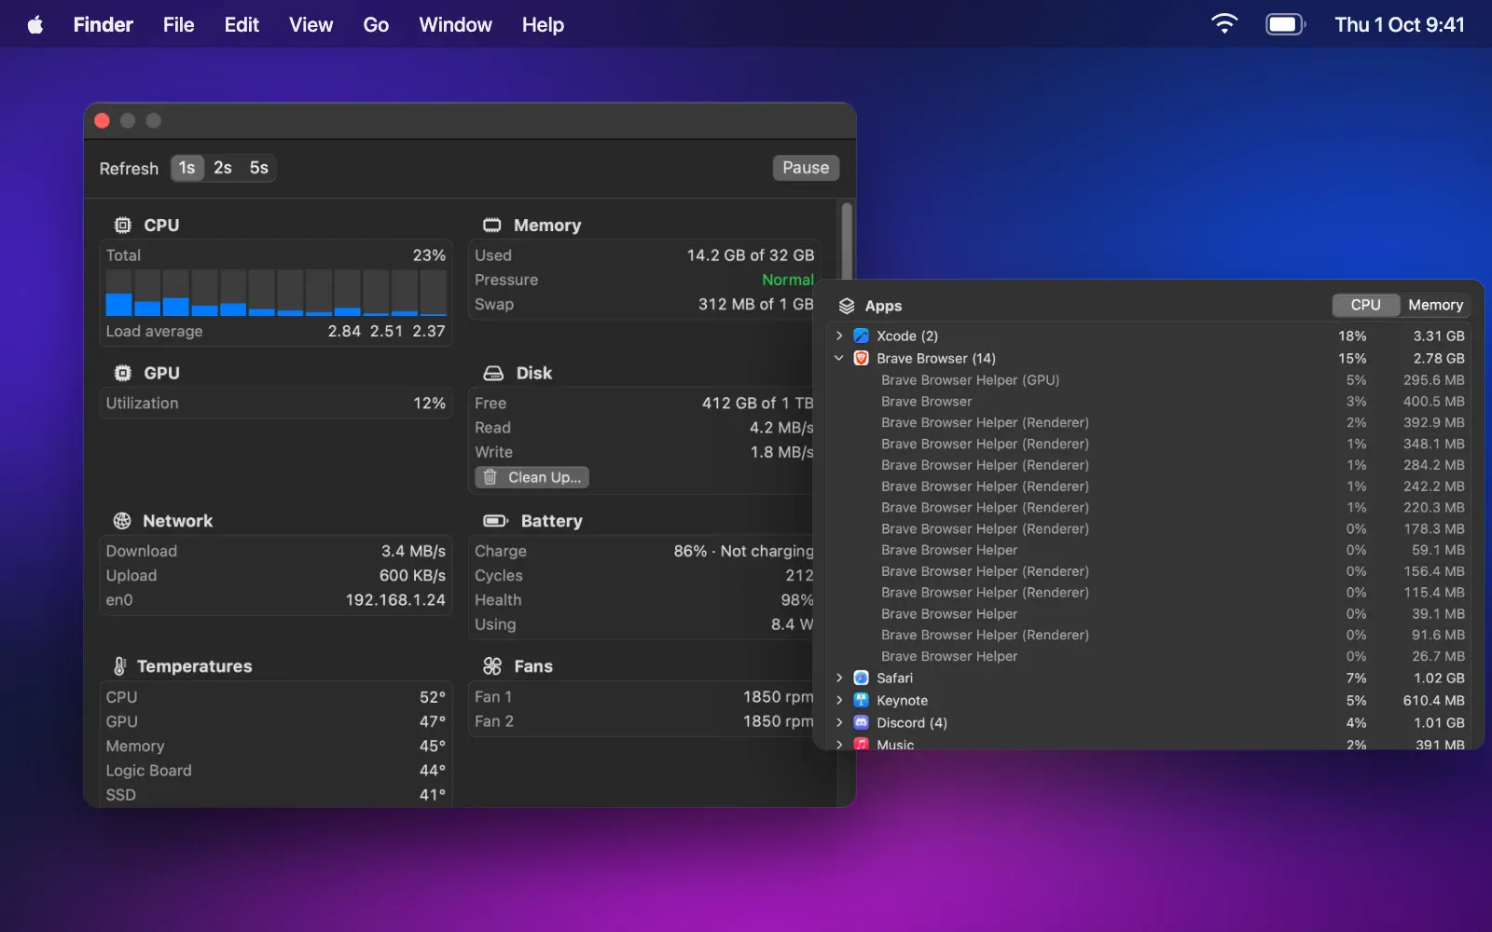
Task: Click the Disk drive icon
Action: (493, 373)
